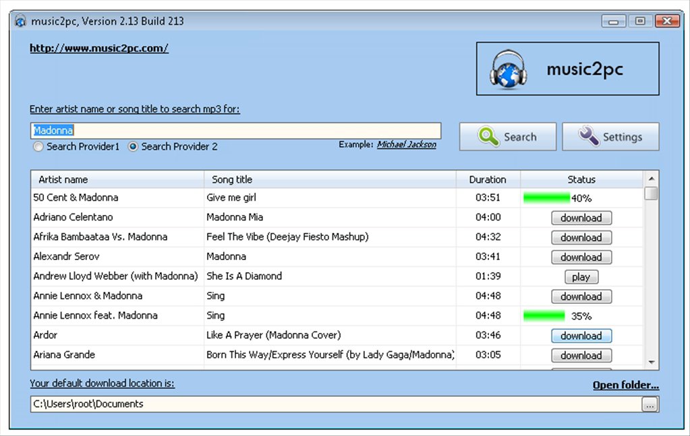Sort by the Artist name column header
Viewport: 690px width, 436px height.
click(x=117, y=179)
